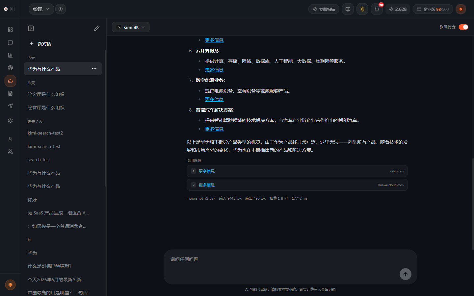This screenshot has width=474, height=296.
Task: Open the 为 SaaS 产品生成 conversation
Action: [63, 213]
